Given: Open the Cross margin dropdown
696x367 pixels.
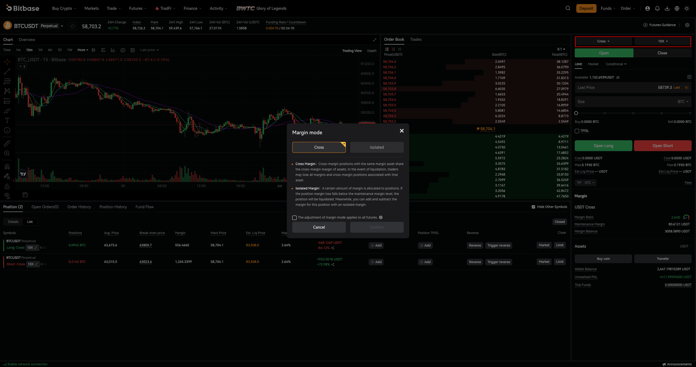Looking at the screenshot, I should [x=603, y=41].
